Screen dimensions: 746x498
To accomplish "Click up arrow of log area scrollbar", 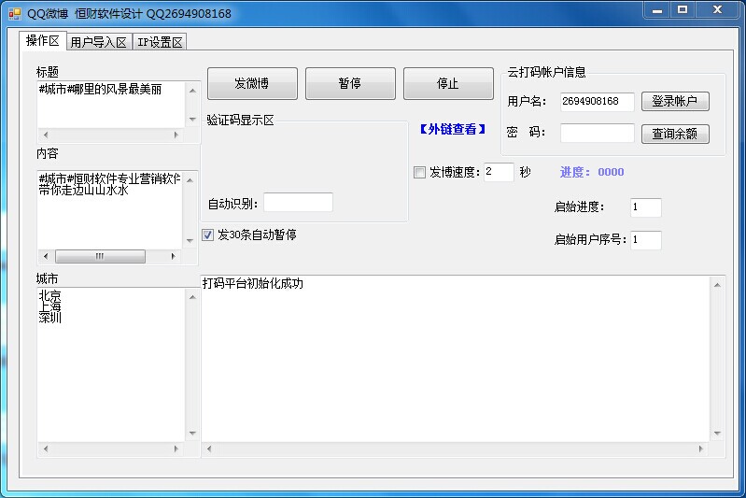I will pos(717,285).
